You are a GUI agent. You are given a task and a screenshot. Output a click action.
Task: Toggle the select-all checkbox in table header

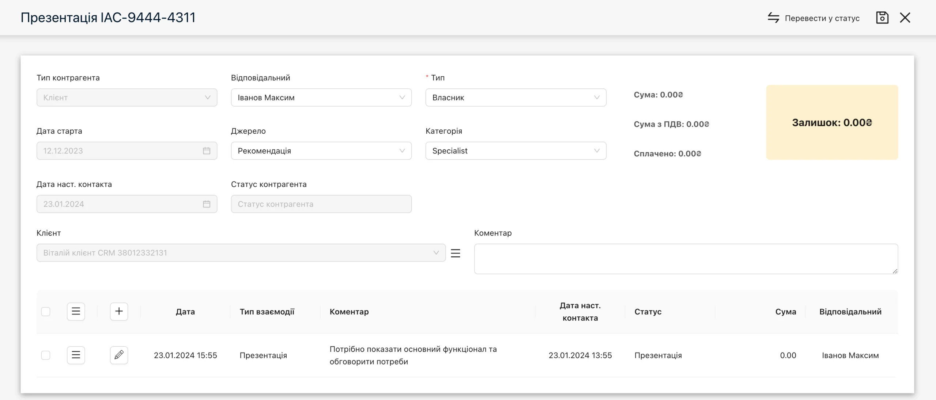click(x=46, y=312)
